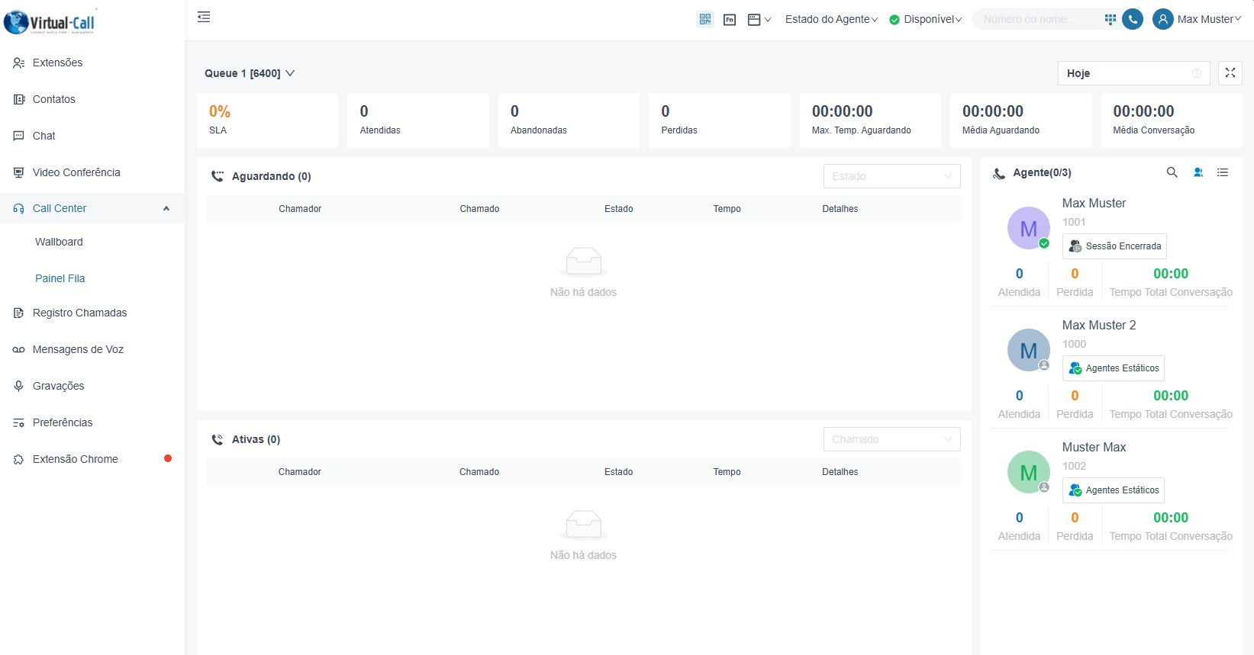Viewport: 1254px width, 655px height.
Task: Click the Média Conversação card
Action: [x=1172, y=120]
